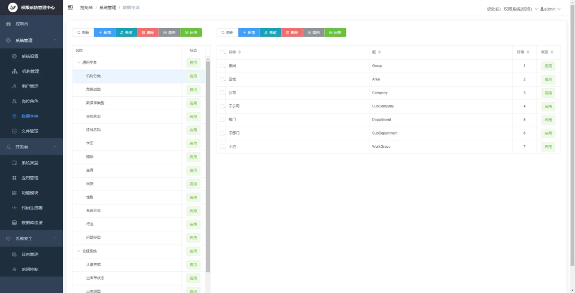Toggle the select-all checkbox in table header
This screenshot has height=293, width=575.
[x=222, y=52]
